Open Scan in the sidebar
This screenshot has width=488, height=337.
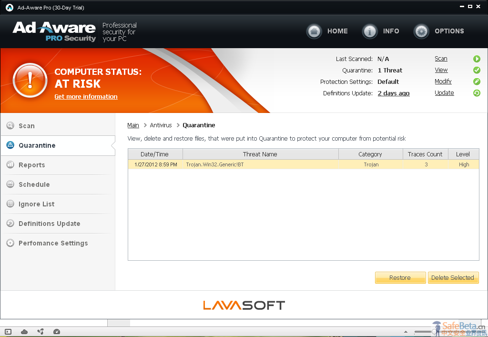tap(58, 126)
